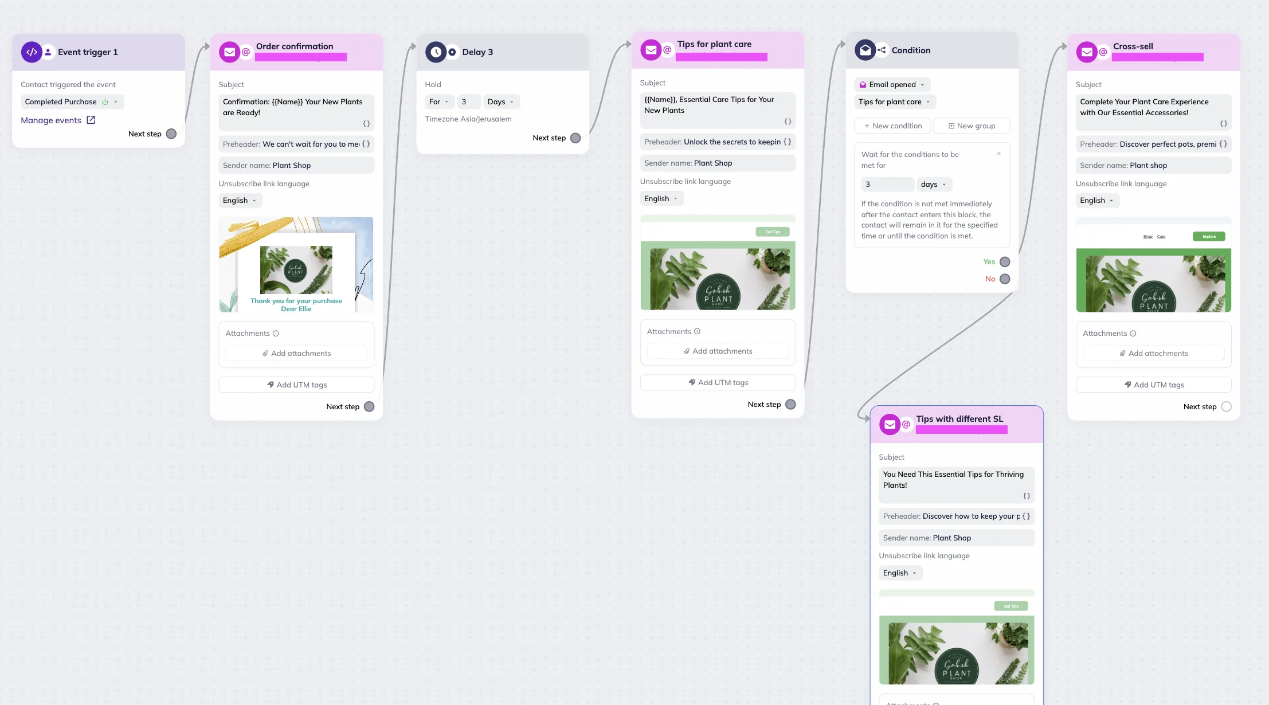Click the @ icon beside Cross-sell
This screenshot has height=705, width=1269.
click(x=1103, y=52)
